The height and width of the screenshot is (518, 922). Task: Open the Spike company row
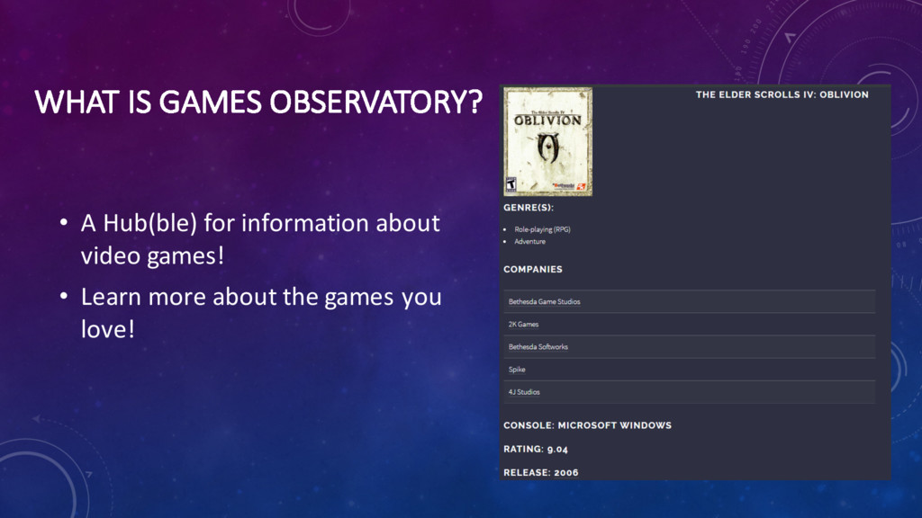(x=689, y=370)
